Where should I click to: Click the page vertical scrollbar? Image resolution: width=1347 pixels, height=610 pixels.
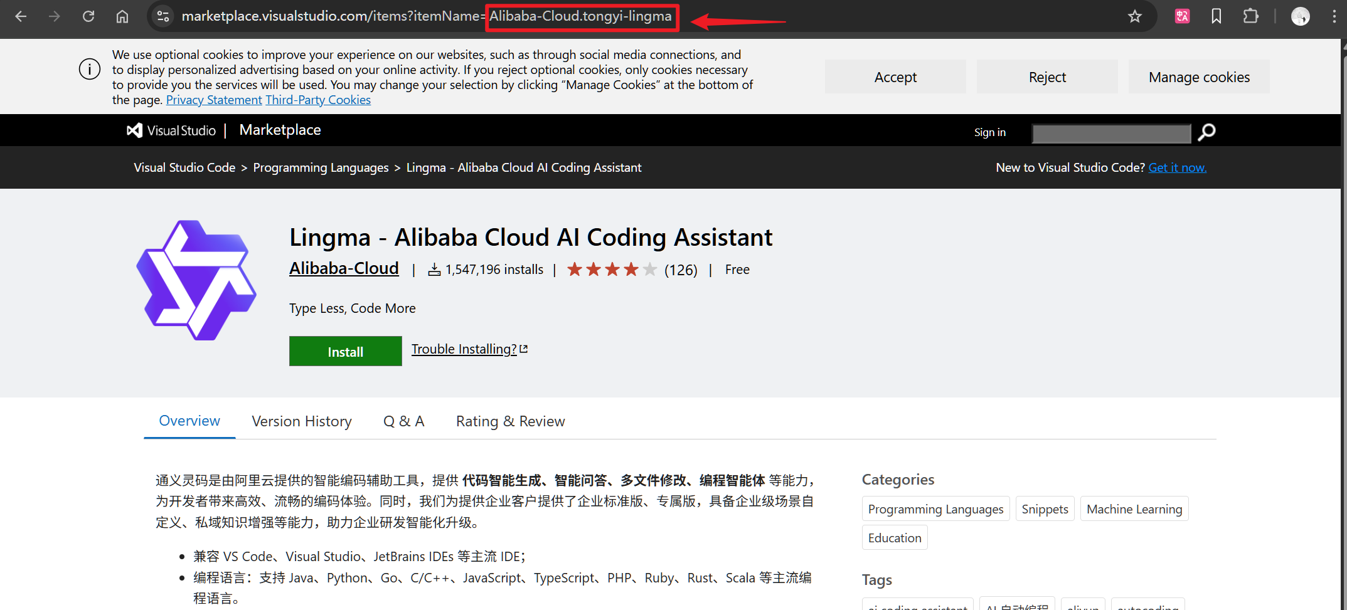pyautogui.click(x=1343, y=326)
